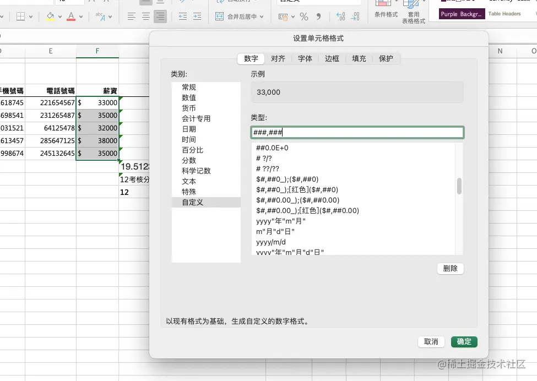Click the 删除 button
The height and width of the screenshot is (381, 537).
tap(451, 268)
